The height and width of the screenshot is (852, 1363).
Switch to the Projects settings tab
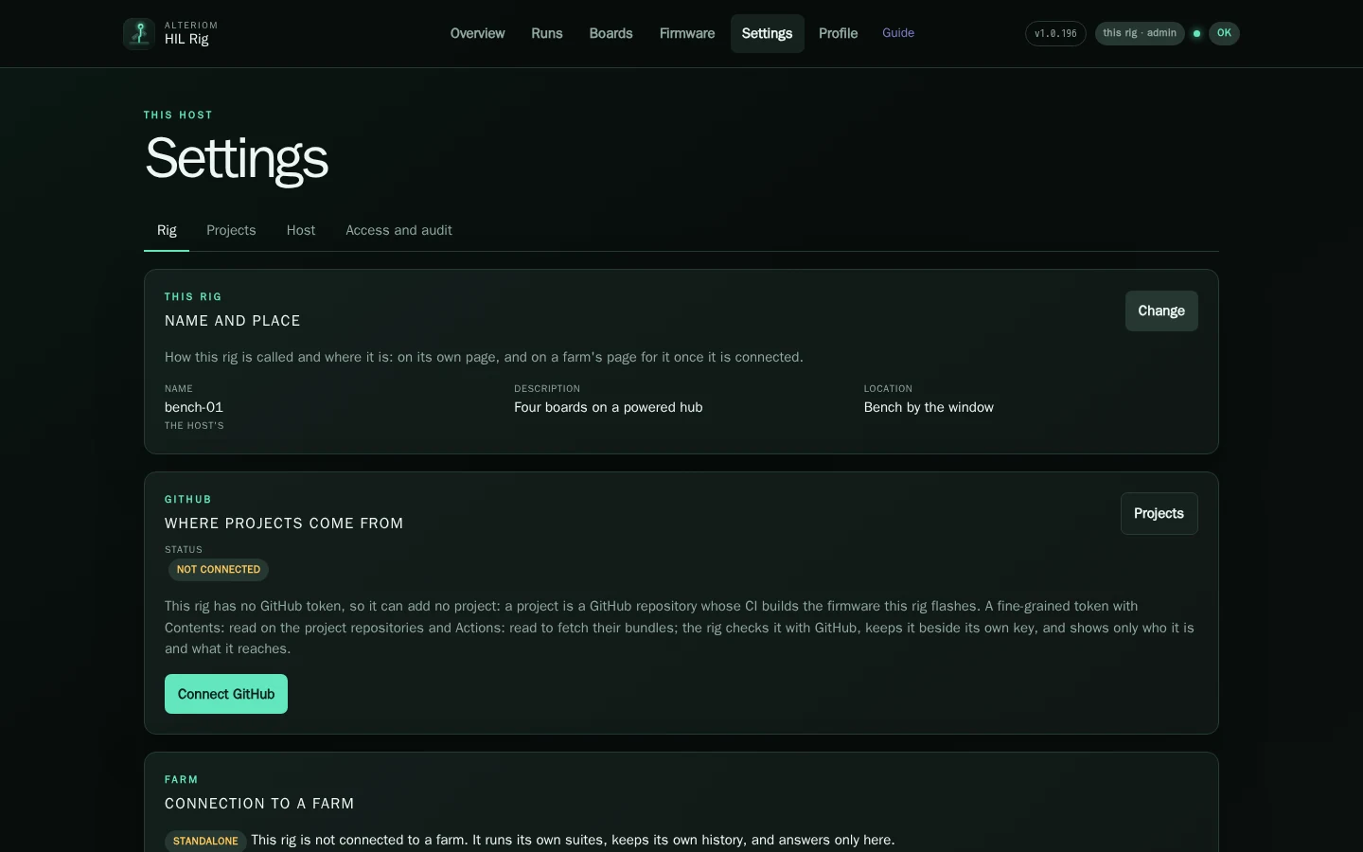tap(231, 230)
